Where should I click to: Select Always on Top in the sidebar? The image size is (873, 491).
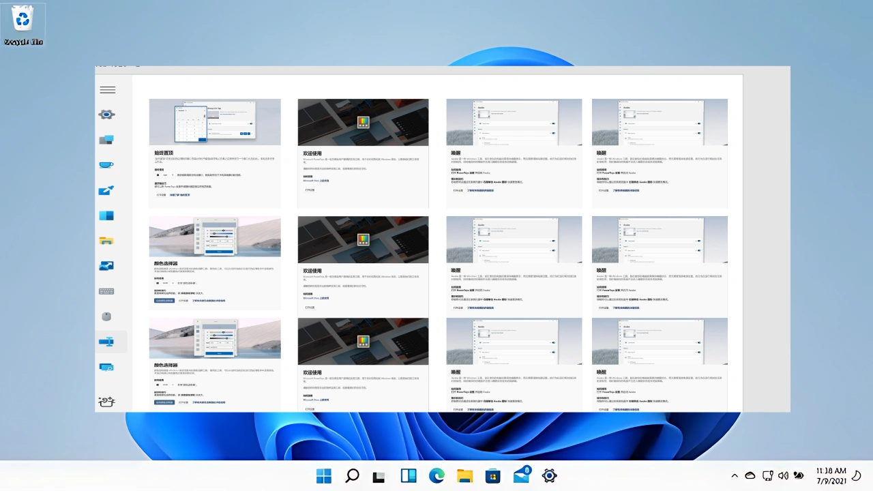pos(106,140)
